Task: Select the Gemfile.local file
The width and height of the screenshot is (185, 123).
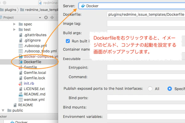Action: (x=35, y=73)
